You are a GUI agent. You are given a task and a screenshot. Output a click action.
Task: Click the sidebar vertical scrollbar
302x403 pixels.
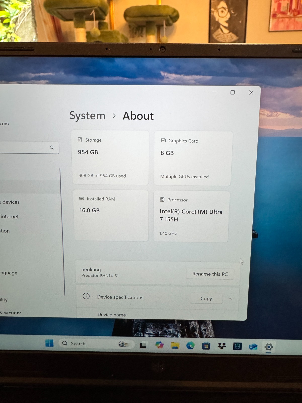[x=62, y=232]
